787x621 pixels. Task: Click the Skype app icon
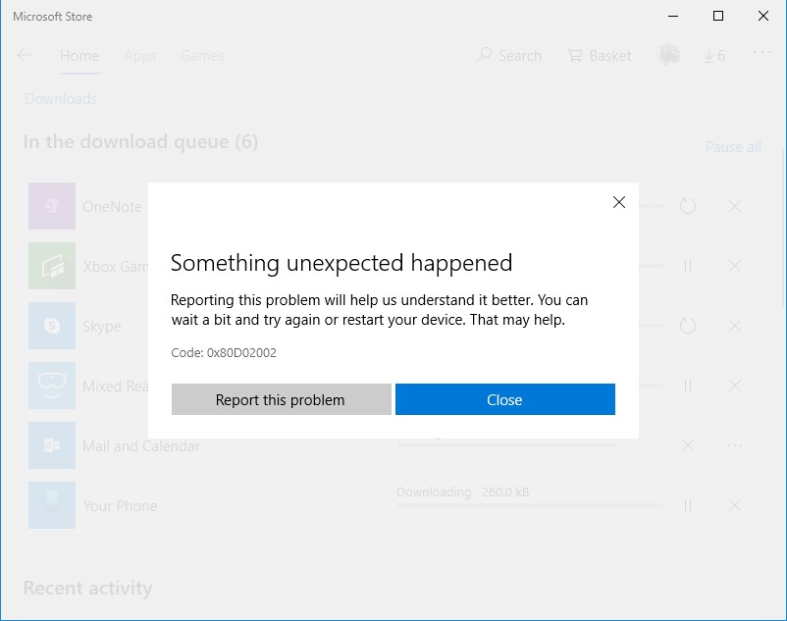(x=52, y=326)
